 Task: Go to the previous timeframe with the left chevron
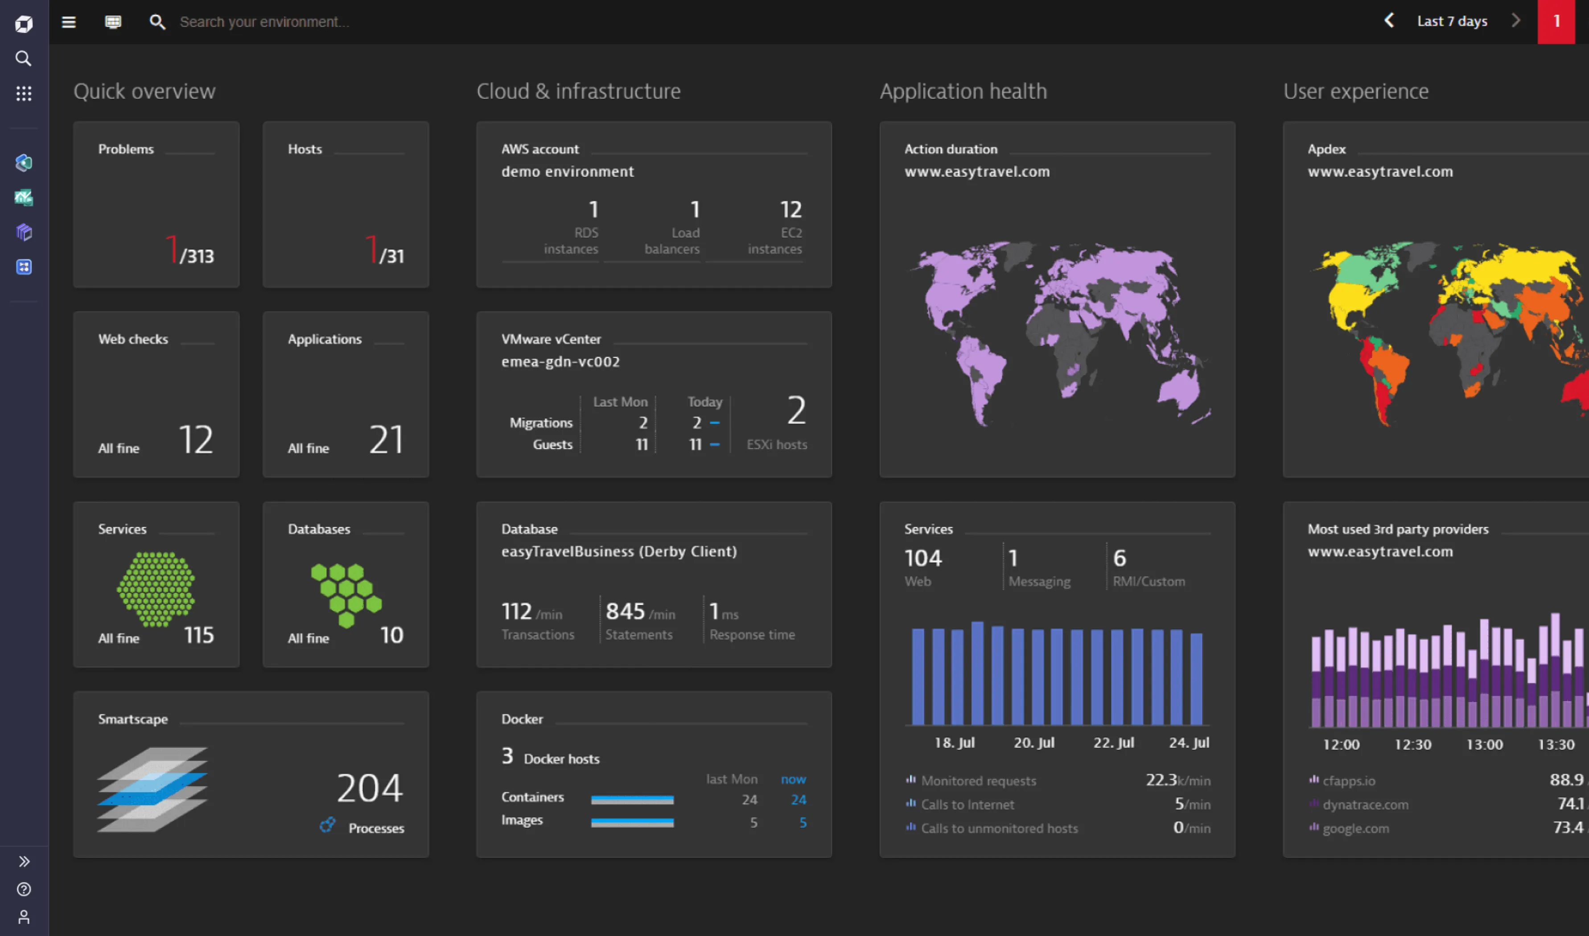[1389, 21]
